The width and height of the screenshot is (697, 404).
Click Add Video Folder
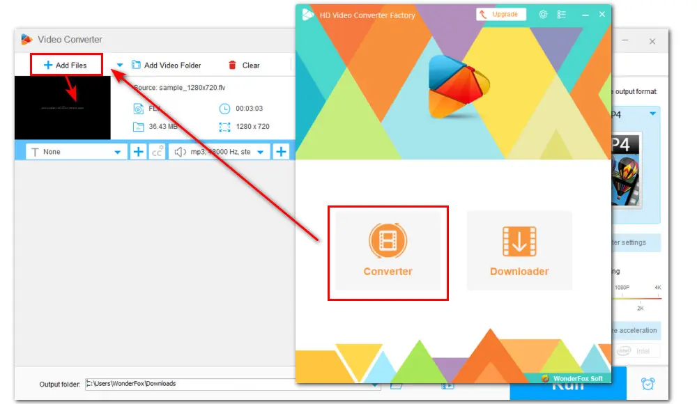(166, 65)
